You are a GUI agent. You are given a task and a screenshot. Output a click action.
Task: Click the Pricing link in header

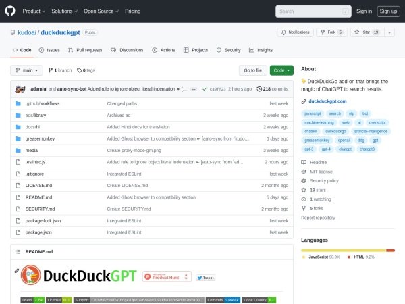coord(133,11)
